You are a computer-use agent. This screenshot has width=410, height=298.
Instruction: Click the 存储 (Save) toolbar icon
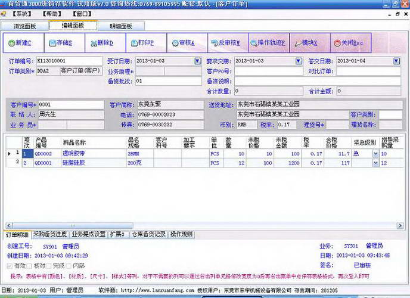pos(60,43)
